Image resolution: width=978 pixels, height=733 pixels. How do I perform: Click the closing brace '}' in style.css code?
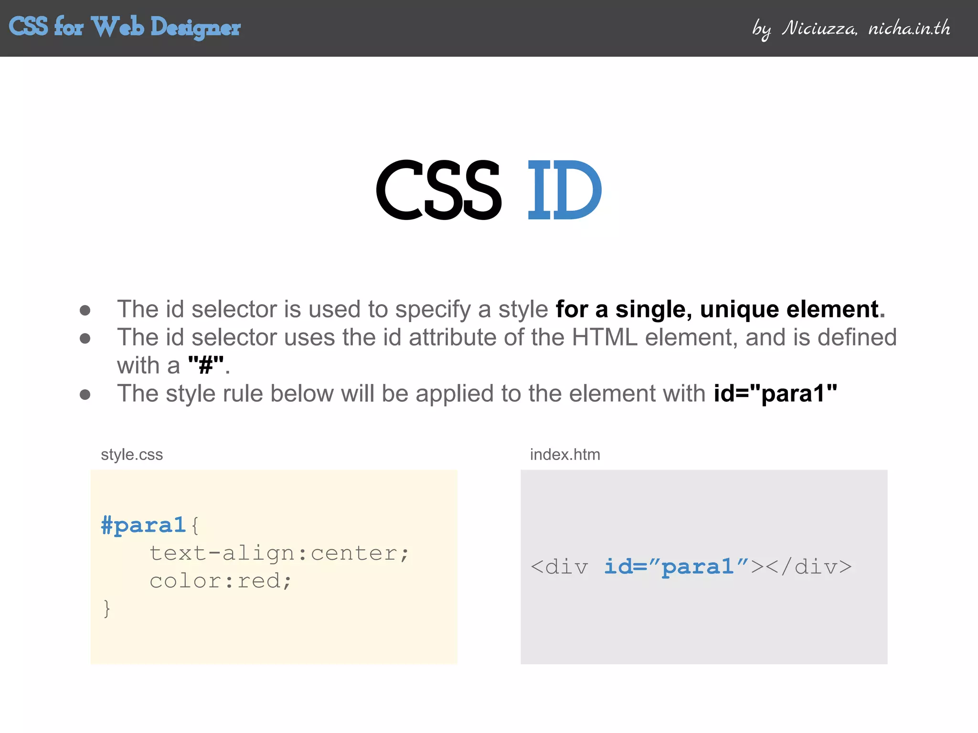pos(107,609)
